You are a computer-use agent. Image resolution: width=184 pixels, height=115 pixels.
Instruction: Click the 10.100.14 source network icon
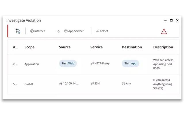60,84
